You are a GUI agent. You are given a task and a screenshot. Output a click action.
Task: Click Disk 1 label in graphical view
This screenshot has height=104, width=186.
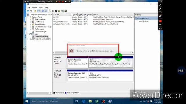[59, 71]
